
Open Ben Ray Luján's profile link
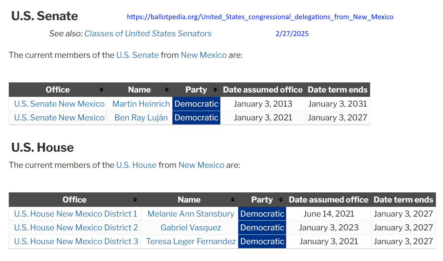[141, 118]
